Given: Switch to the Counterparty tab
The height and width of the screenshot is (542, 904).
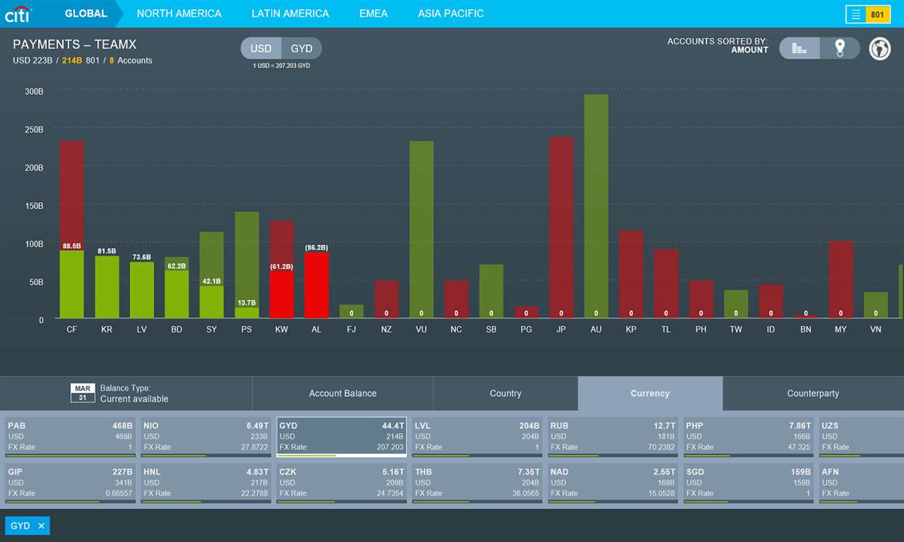Looking at the screenshot, I should click(813, 393).
